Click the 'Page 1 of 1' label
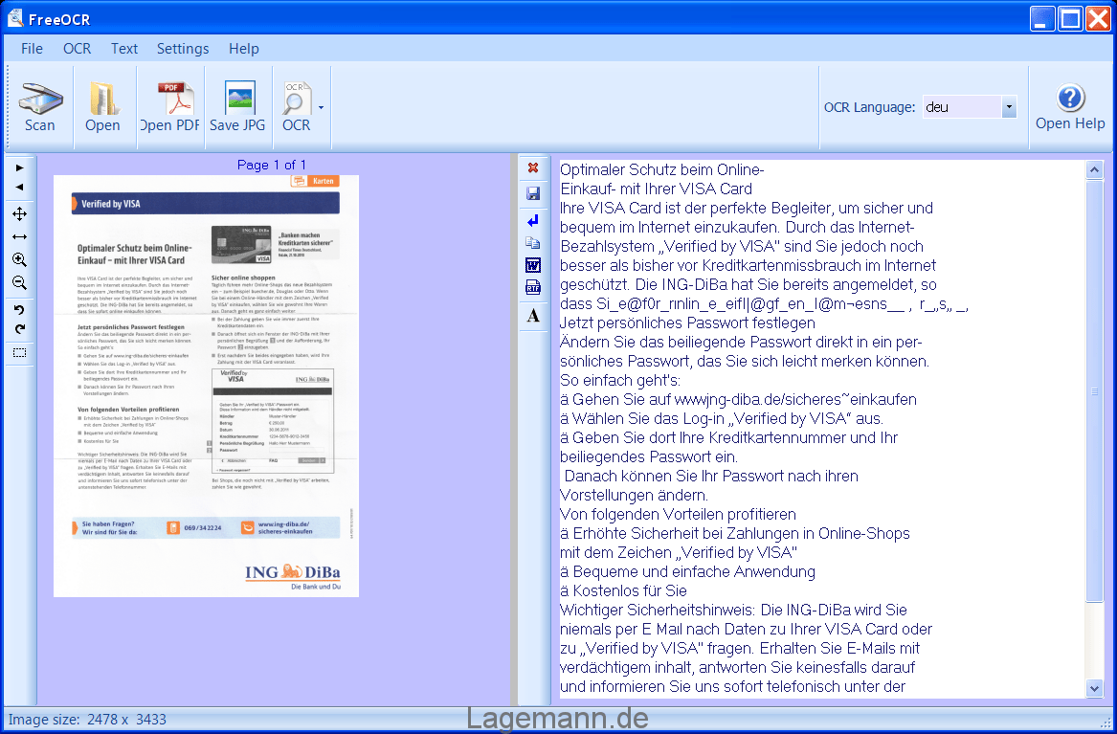Screen dimensions: 1117x734 [272, 166]
